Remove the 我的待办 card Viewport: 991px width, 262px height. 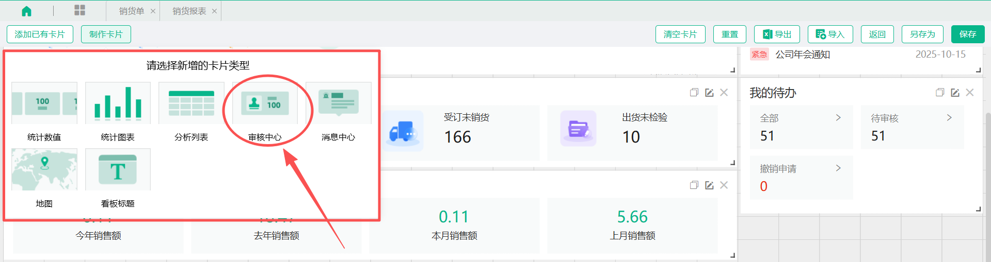(970, 93)
